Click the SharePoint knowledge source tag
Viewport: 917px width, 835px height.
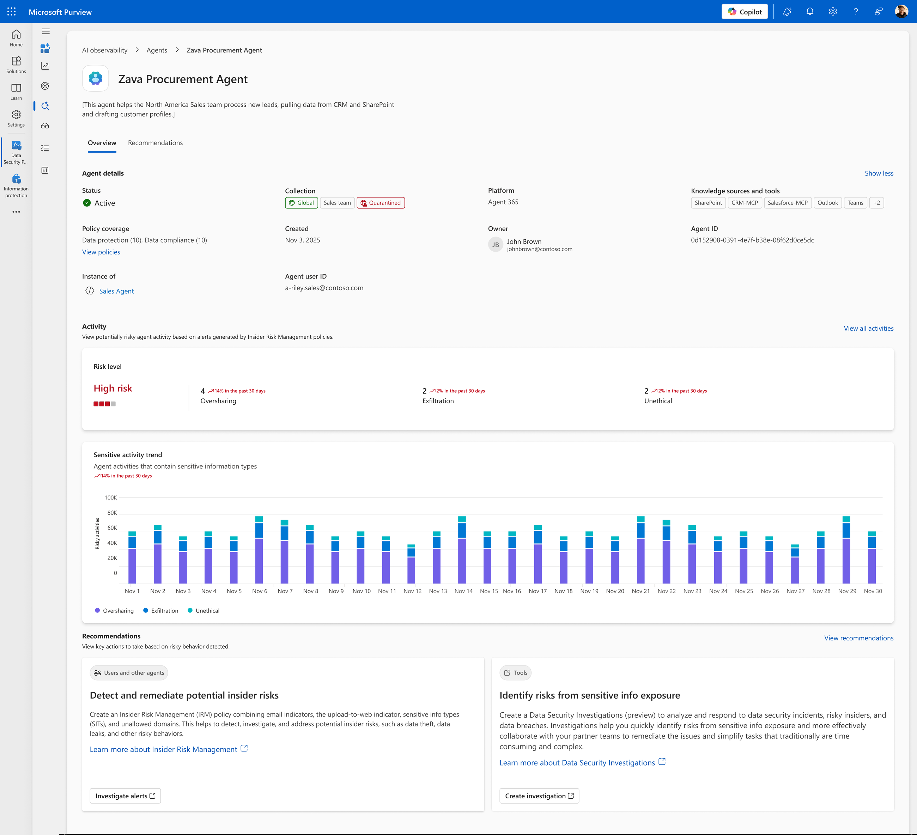pyautogui.click(x=708, y=203)
